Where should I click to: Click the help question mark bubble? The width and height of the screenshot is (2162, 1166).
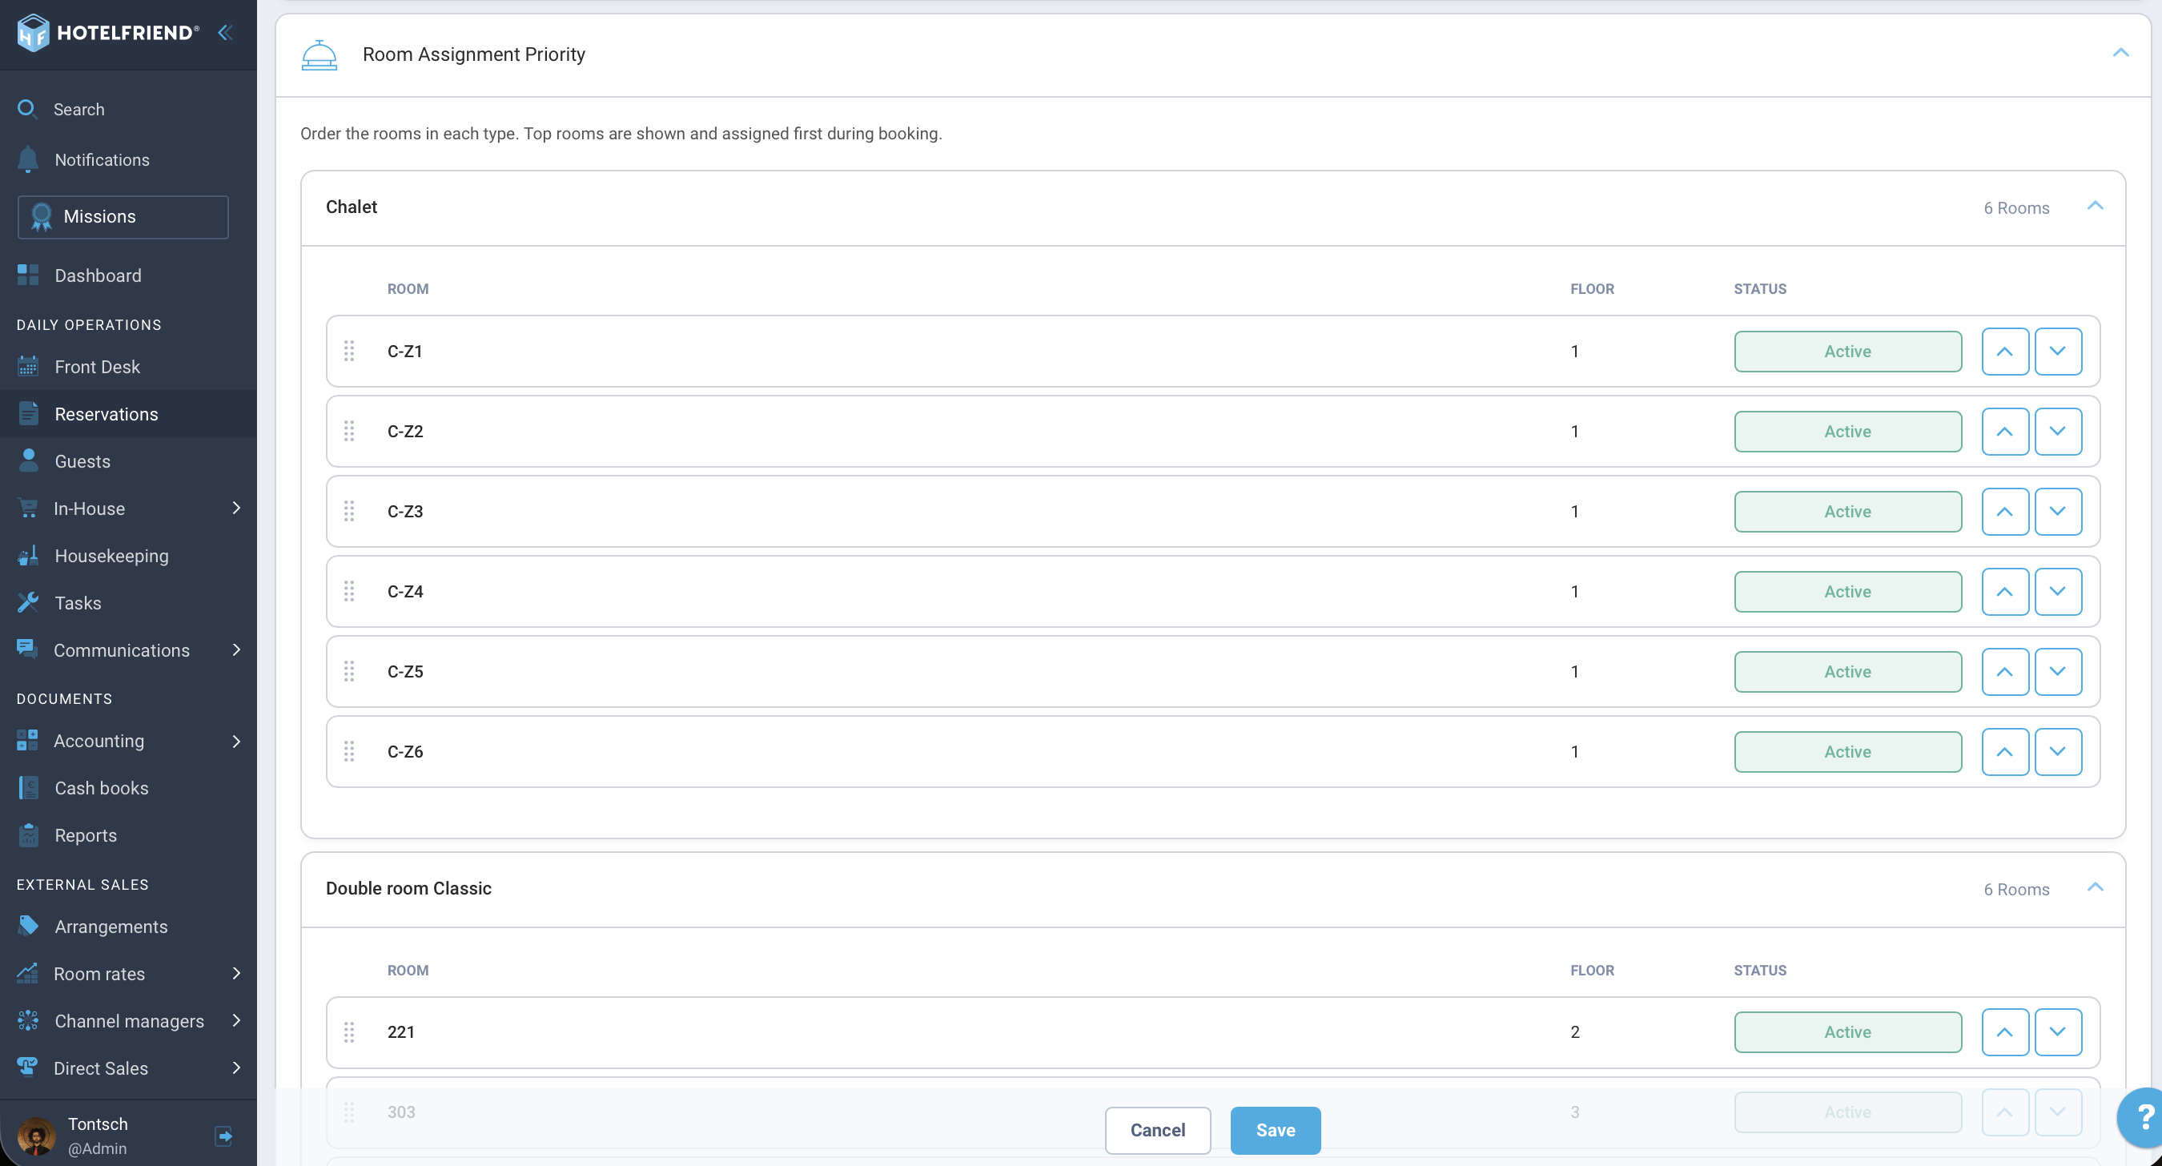(x=2143, y=1117)
